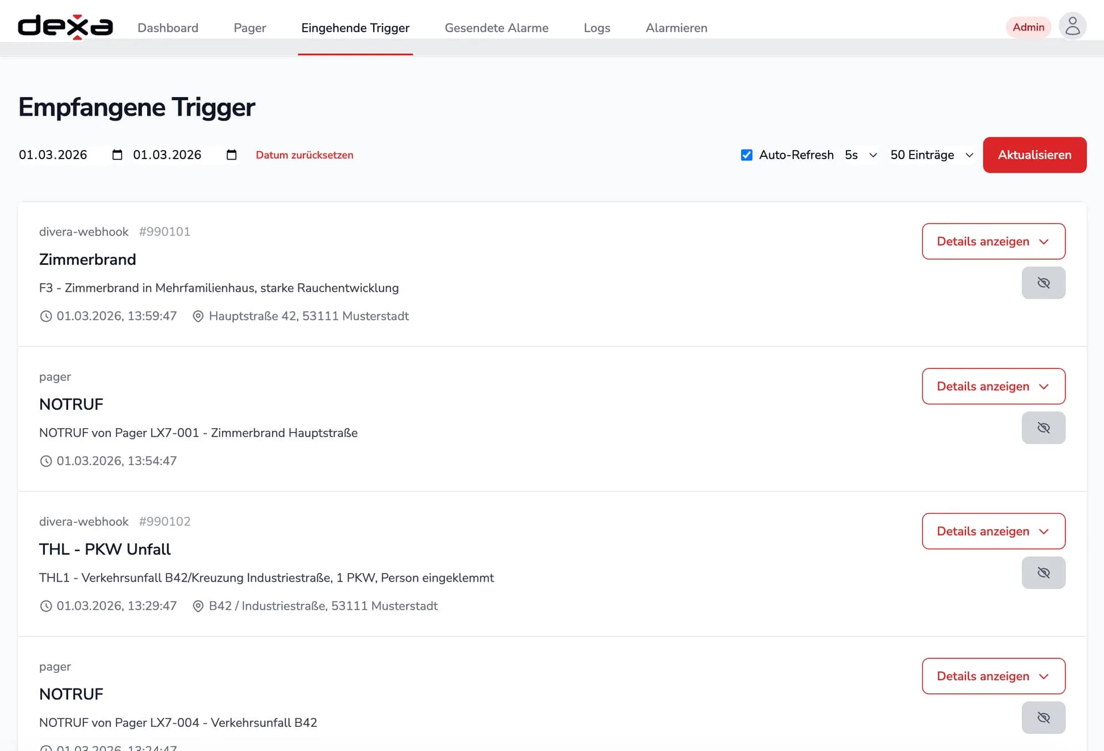Viewport: 1104px width, 751px height.
Task: Show details of LX7-001 NOTRUF entry
Action: point(993,386)
